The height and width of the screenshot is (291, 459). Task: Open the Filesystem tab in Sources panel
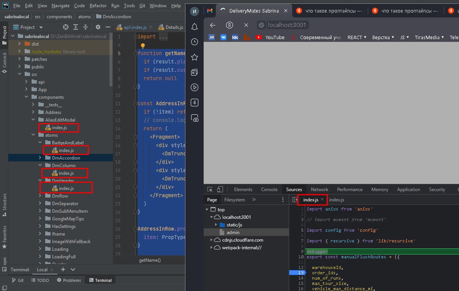point(234,199)
